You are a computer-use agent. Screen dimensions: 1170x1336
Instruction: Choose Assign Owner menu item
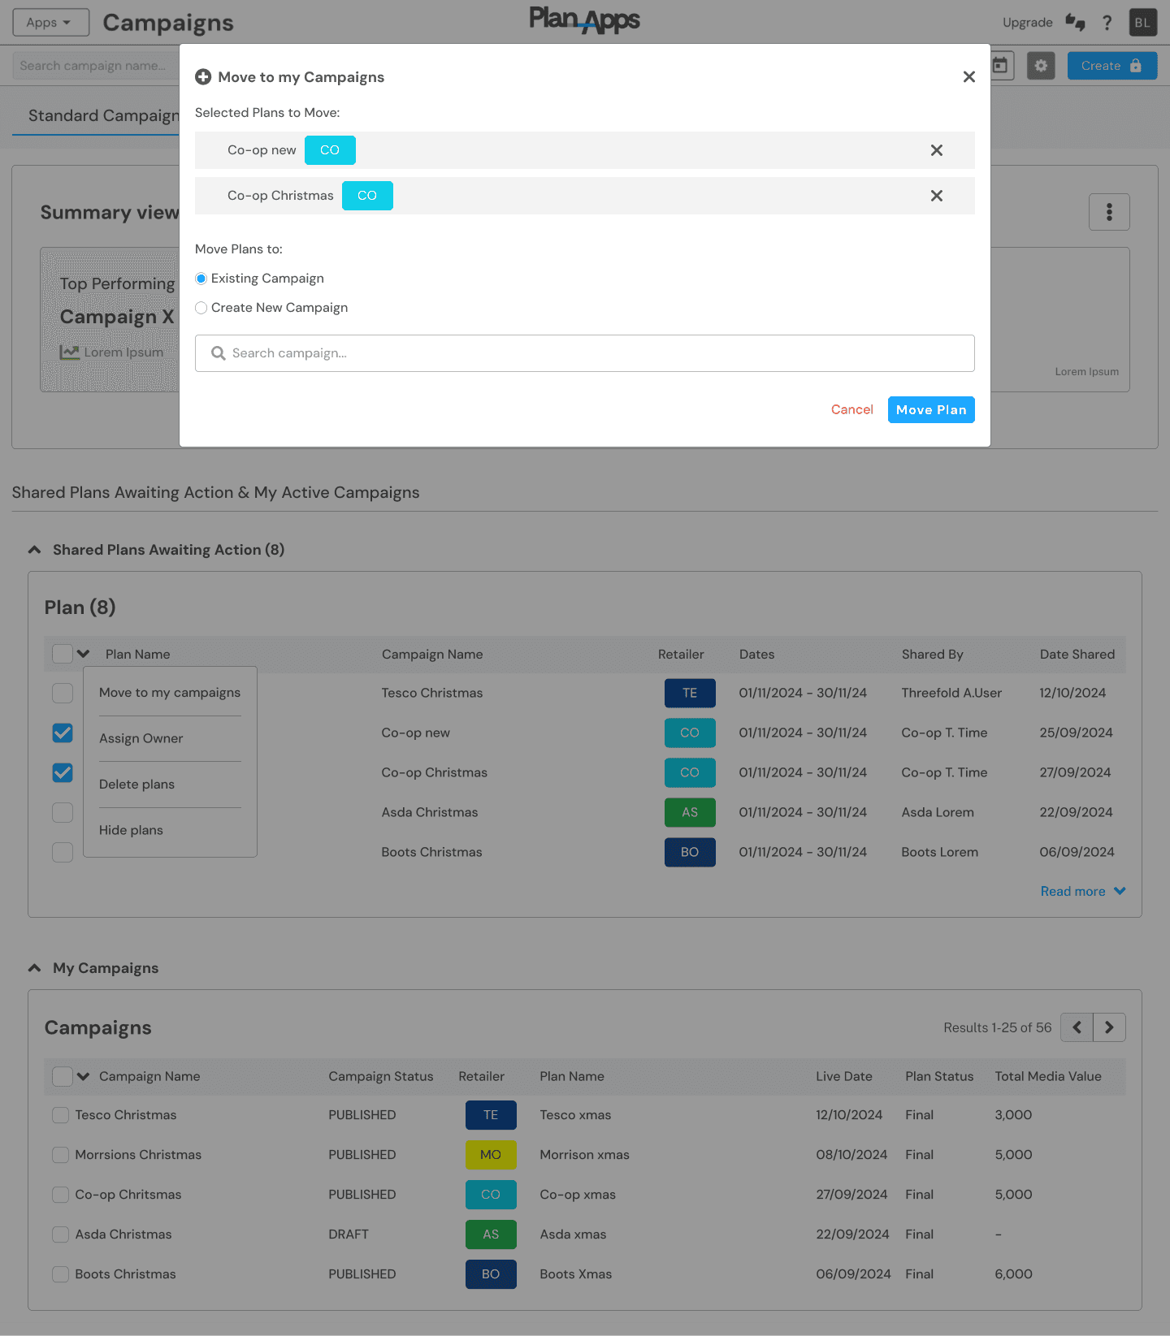click(x=141, y=738)
